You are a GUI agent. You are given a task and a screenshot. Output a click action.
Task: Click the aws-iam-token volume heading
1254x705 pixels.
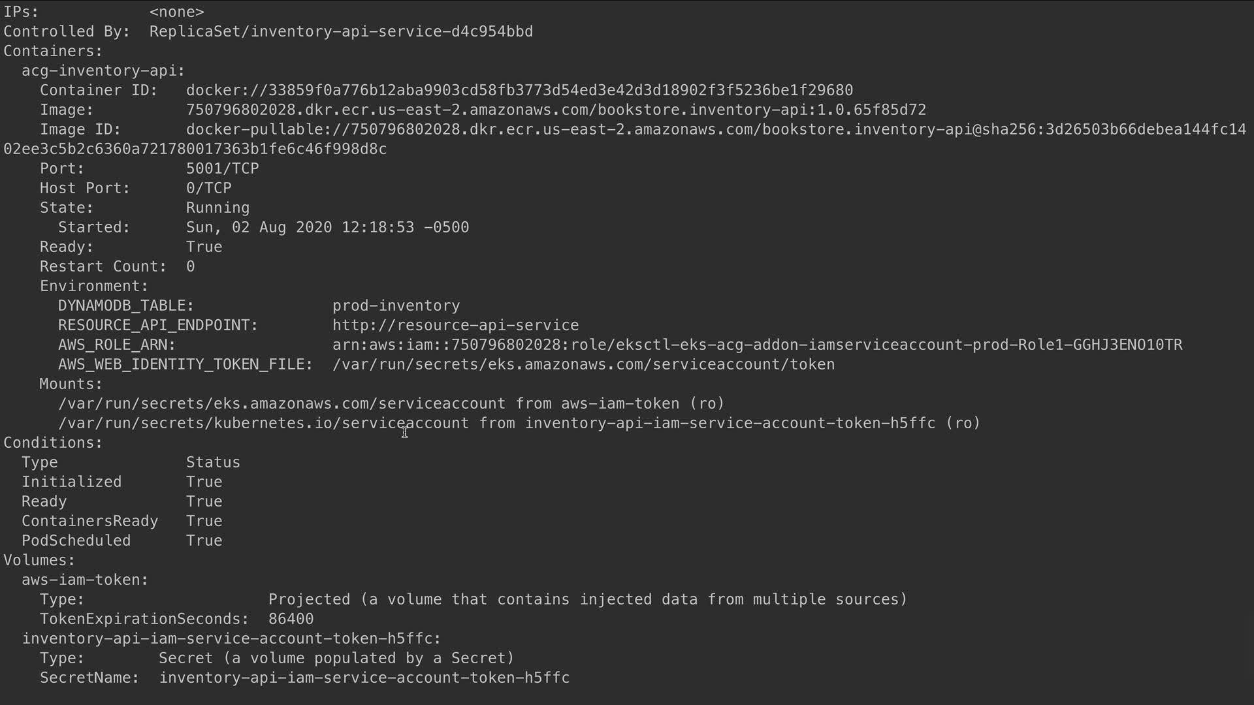coord(85,580)
